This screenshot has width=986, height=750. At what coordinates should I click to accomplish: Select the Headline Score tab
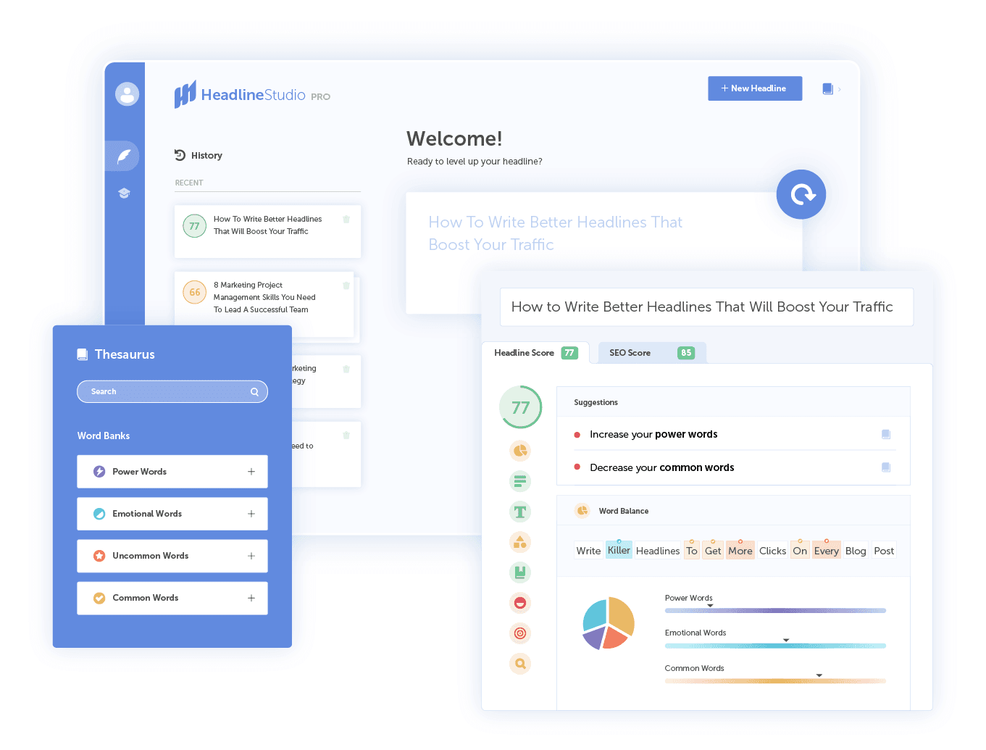535,352
